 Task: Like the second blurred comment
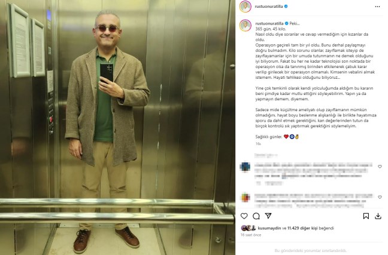point(380,197)
